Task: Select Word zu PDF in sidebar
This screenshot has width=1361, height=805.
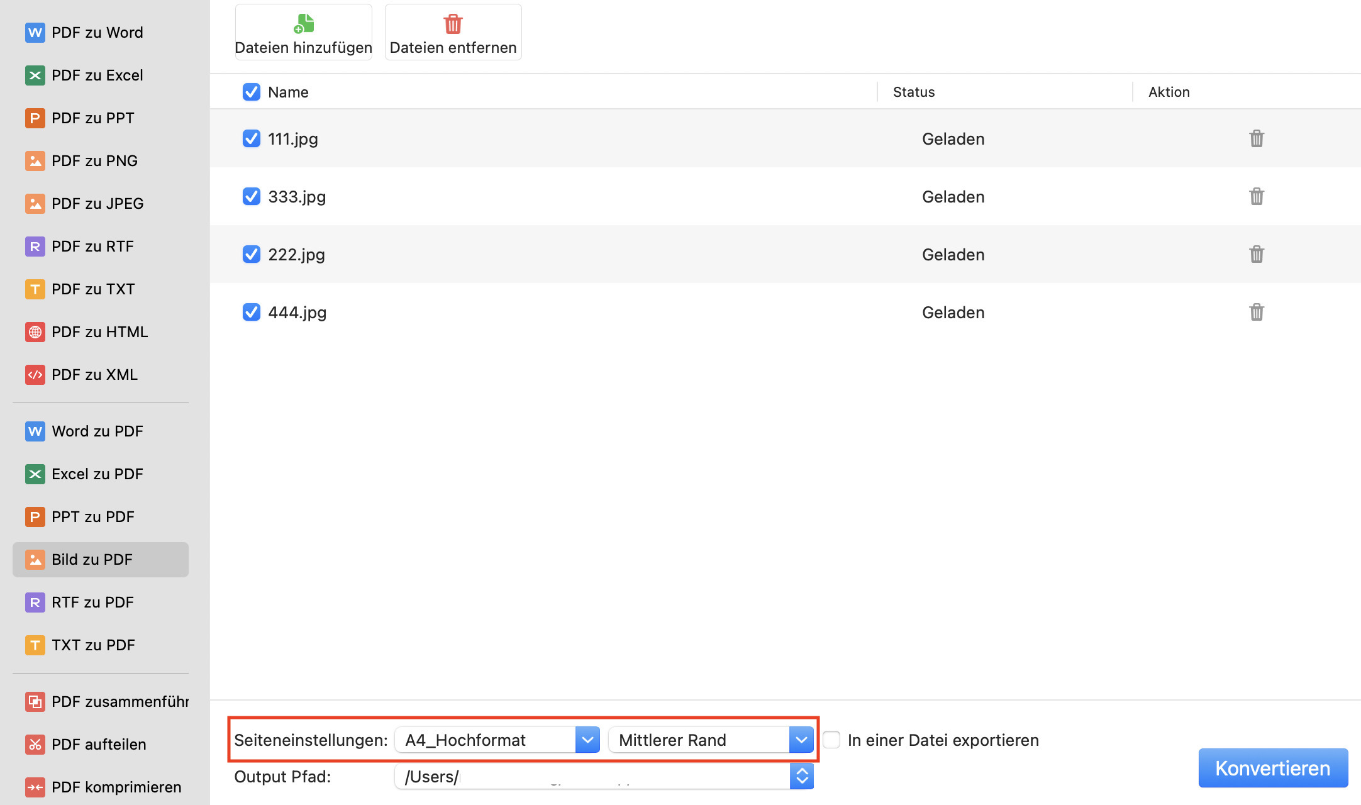Action: [97, 431]
